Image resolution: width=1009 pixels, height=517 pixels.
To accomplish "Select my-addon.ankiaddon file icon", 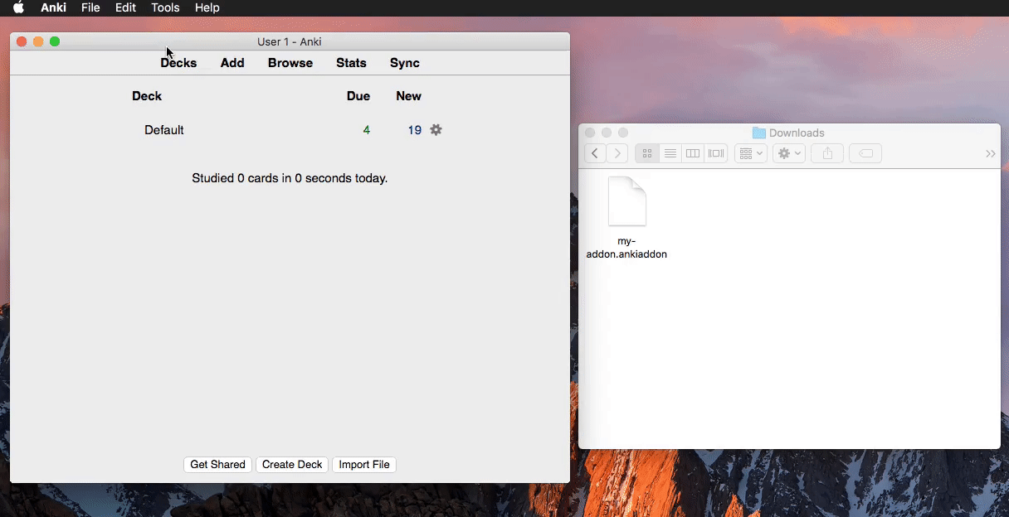I will [627, 201].
